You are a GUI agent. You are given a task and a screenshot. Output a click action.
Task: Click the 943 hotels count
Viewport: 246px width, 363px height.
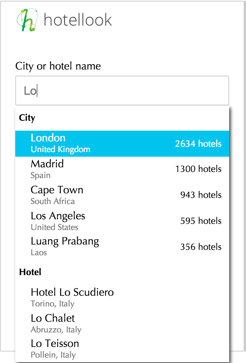point(201,195)
